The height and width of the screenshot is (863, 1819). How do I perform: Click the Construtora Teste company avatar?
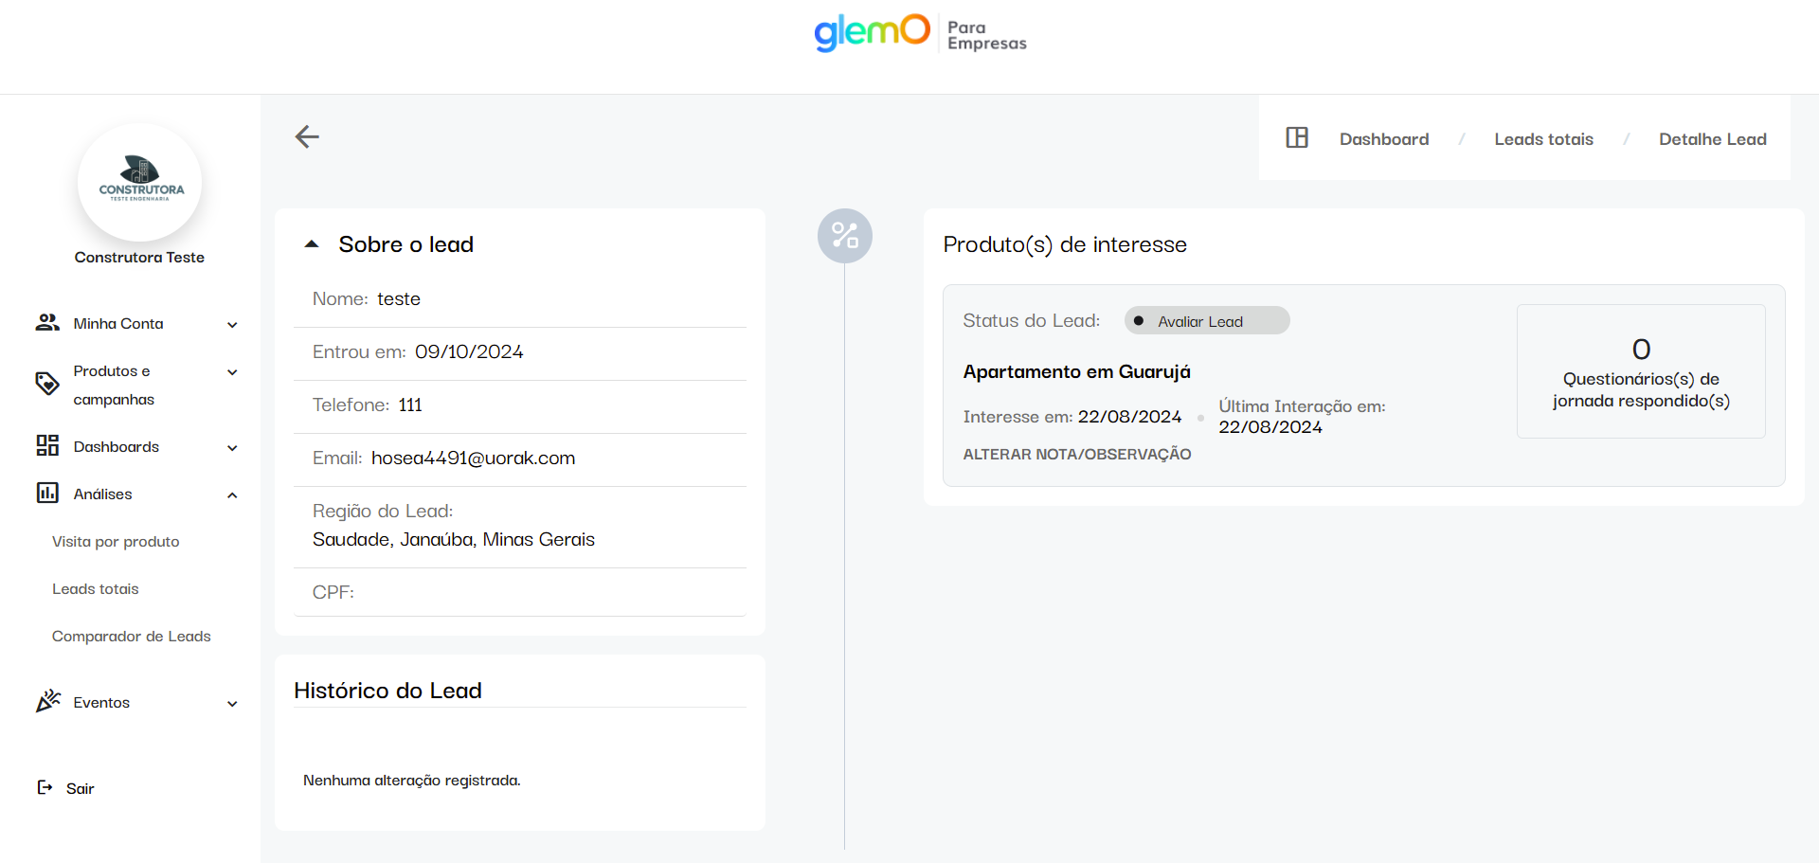[x=140, y=182]
